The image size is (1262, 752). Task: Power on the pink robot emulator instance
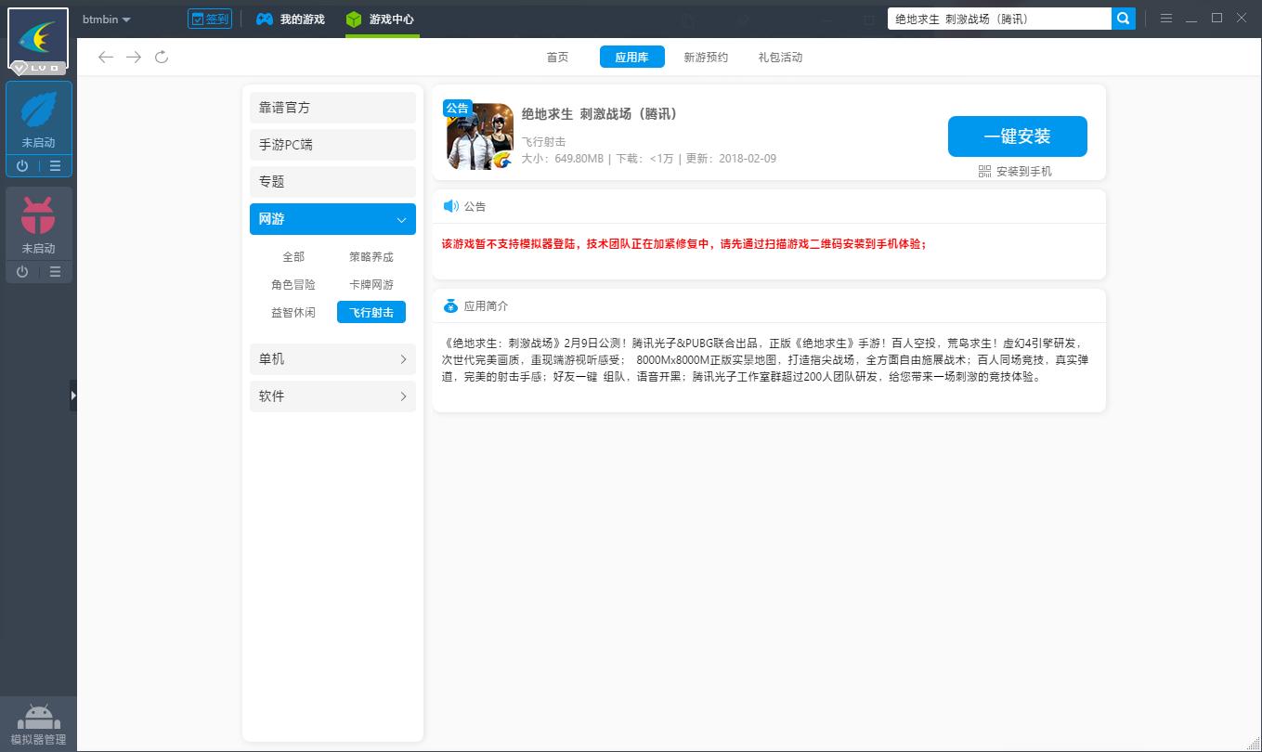point(20,272)
